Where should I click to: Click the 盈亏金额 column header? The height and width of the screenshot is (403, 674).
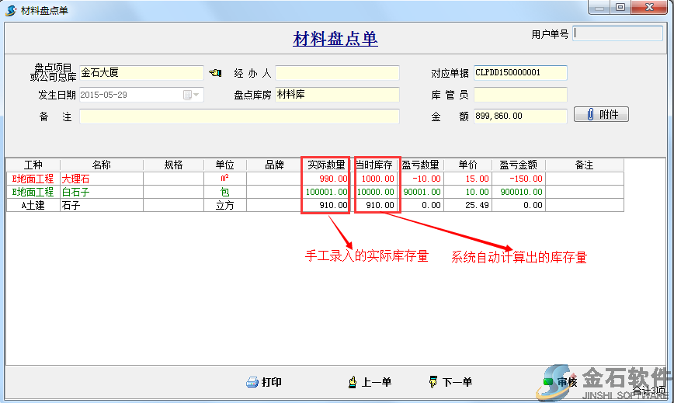coord(519,165)
